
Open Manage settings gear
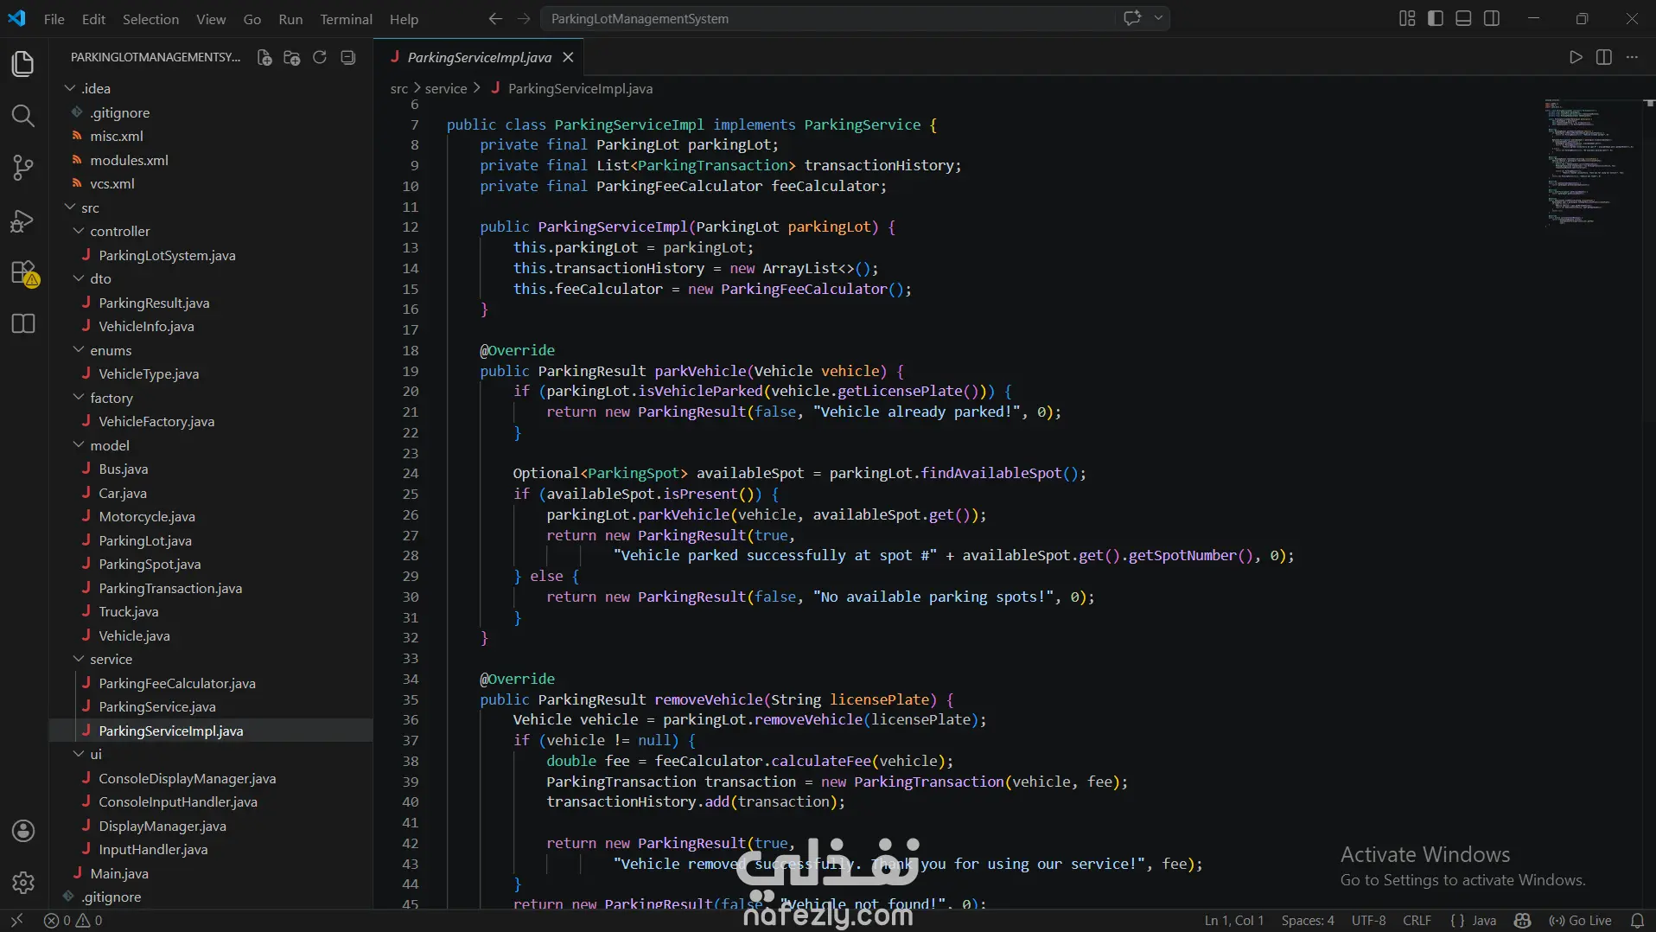pyautogui.click(x=23, y=883)
